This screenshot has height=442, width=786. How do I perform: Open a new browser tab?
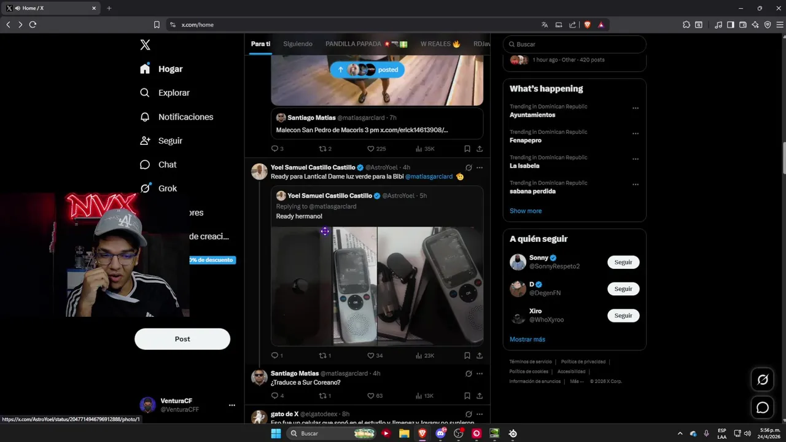tap(109, 8)
